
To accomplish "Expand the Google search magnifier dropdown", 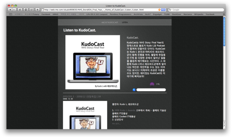I will [170, 10].
